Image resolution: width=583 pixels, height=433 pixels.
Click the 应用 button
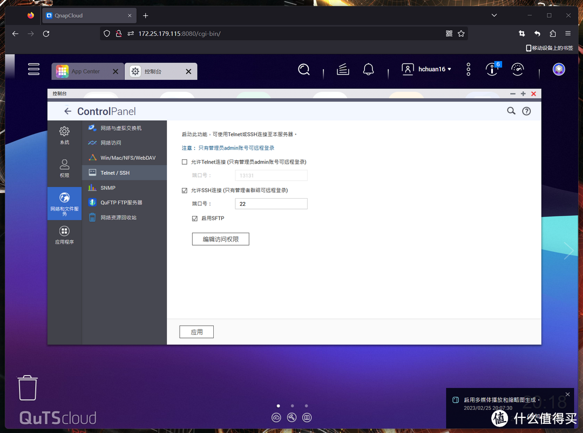point(196,332)
